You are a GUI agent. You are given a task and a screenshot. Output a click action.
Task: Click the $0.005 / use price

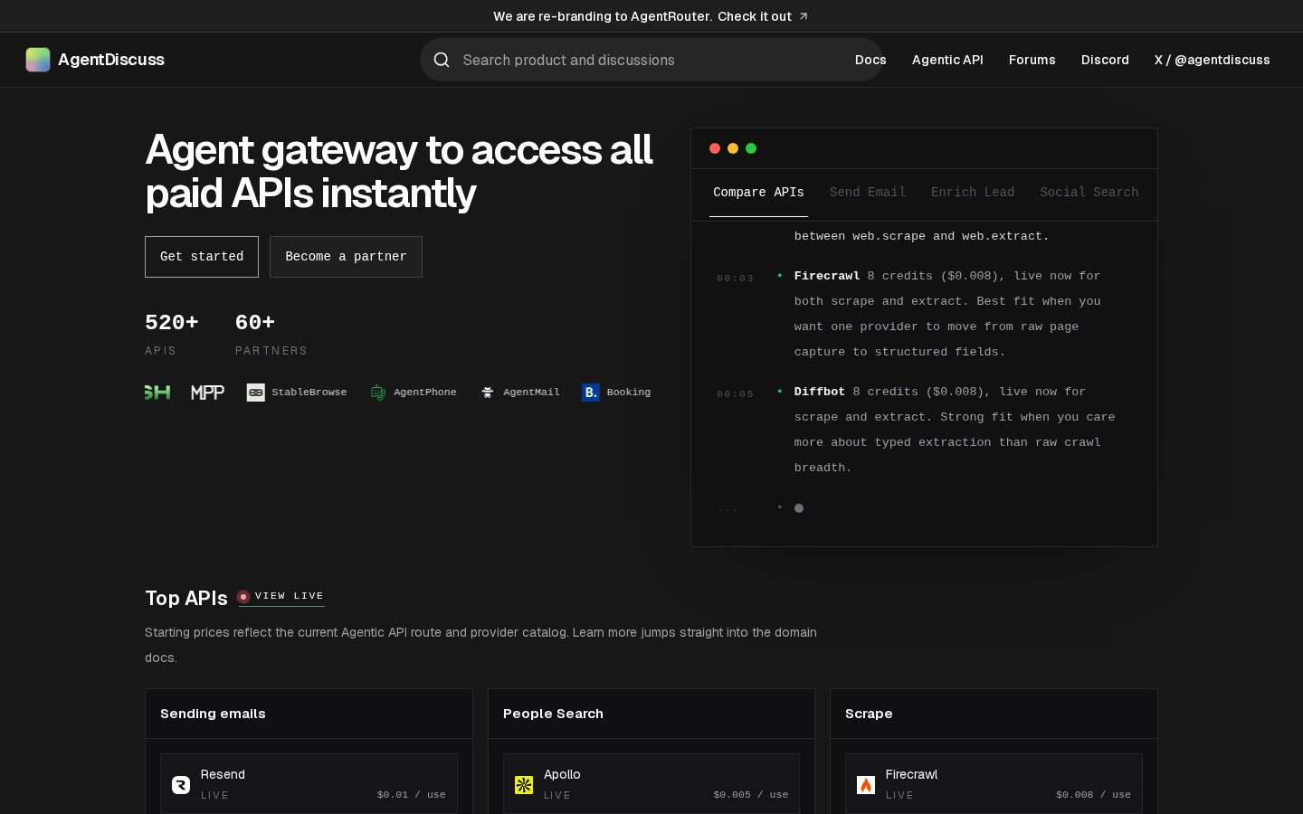751,795
